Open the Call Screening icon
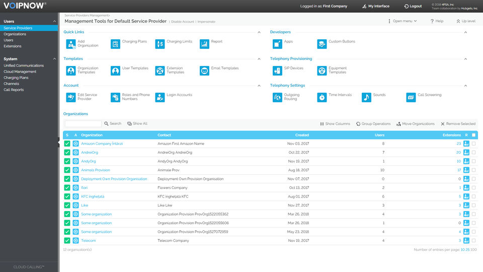Image resolution: width=483 pixels, height=272 pixels. pyautogui.click(x=411, y=97)
